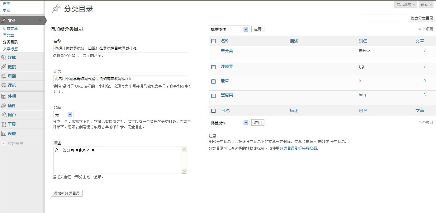Open 文章标签 in the sidebar submenu
The height and width of the screenshot is (213, 436).
10,49
